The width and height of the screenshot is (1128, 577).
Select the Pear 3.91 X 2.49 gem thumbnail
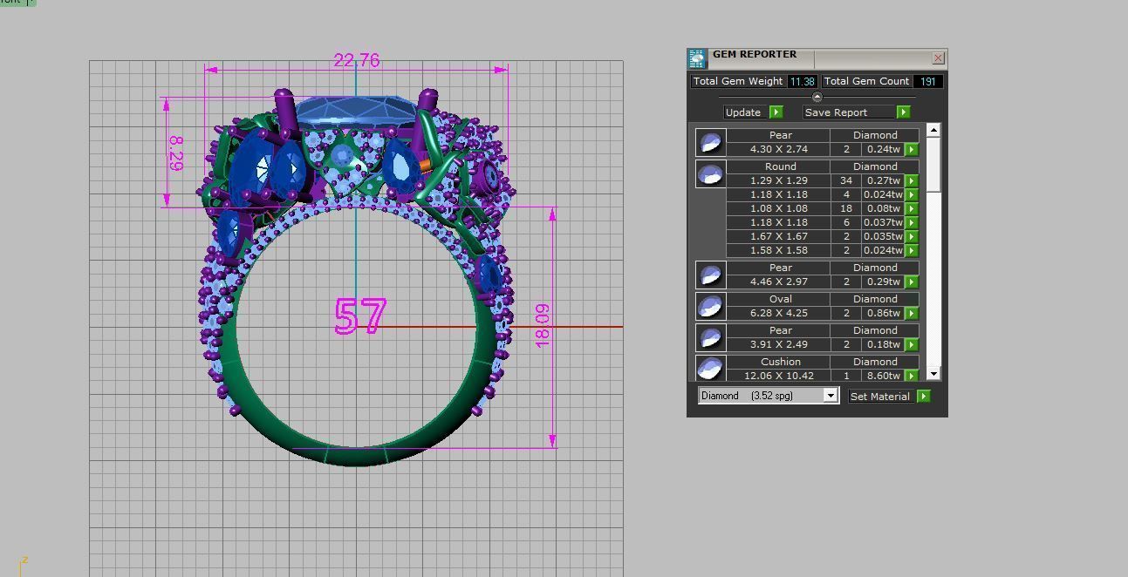(710, 337)
